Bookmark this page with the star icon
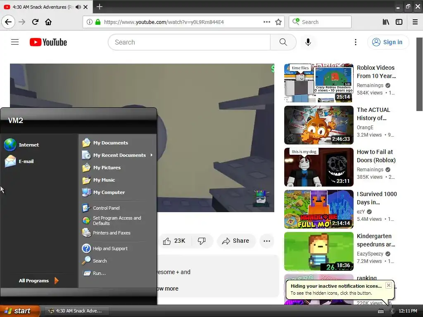423x317 pixels. [278, 22]
